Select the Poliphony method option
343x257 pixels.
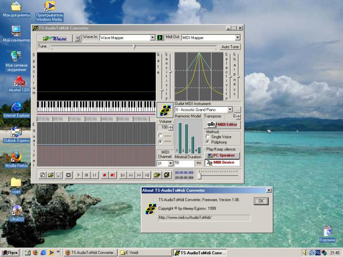coord(207,142)
